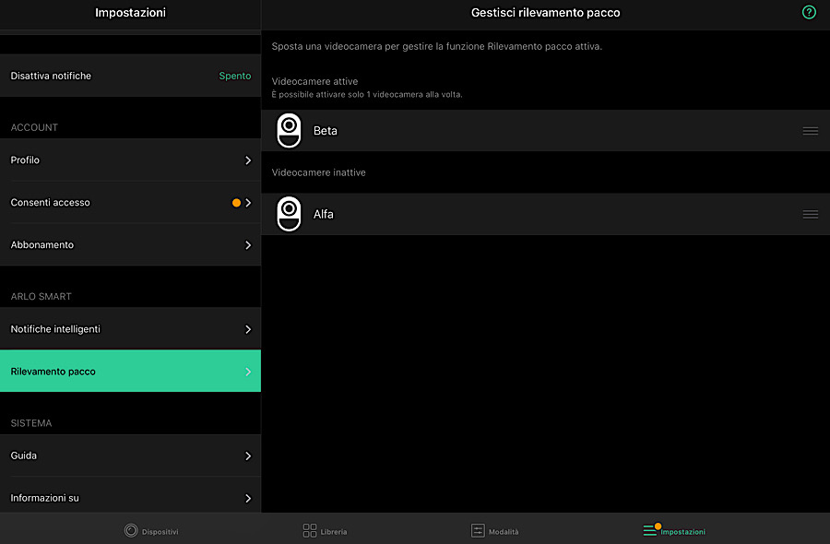Click the Alfa camera icon

289,214
